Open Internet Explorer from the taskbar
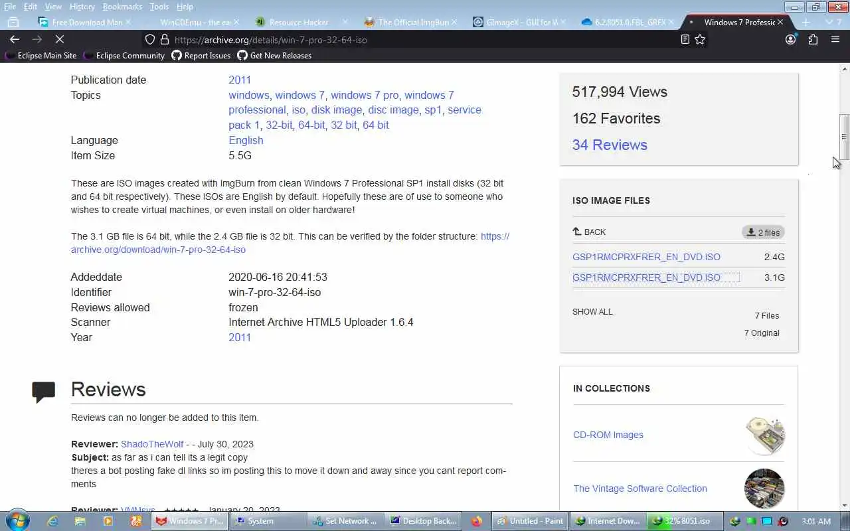This screenshot has width=850, height=531. coord(52,521)
